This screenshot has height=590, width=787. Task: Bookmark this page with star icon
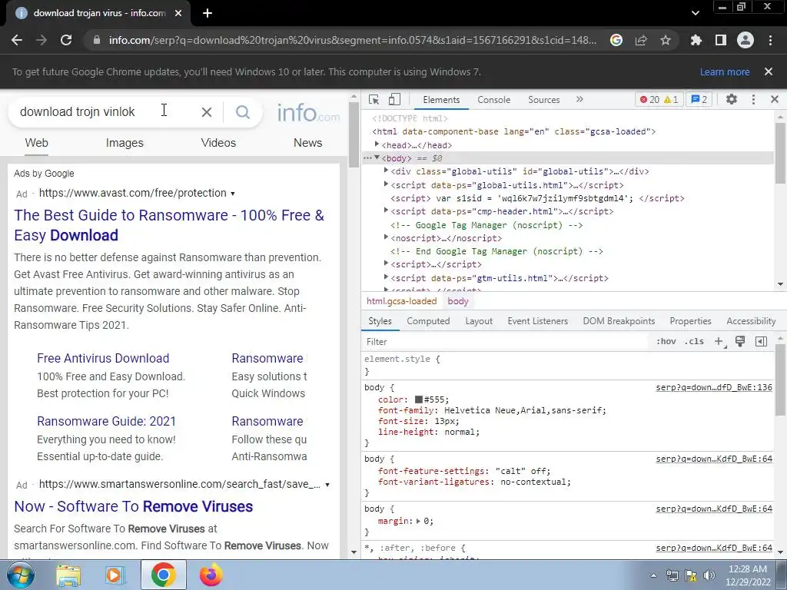point(666,40)
